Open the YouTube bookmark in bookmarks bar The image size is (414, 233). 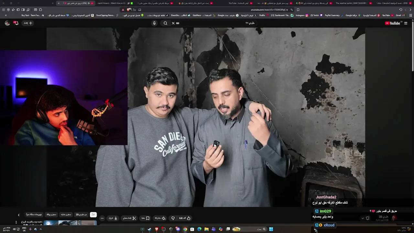click(387, 15)
